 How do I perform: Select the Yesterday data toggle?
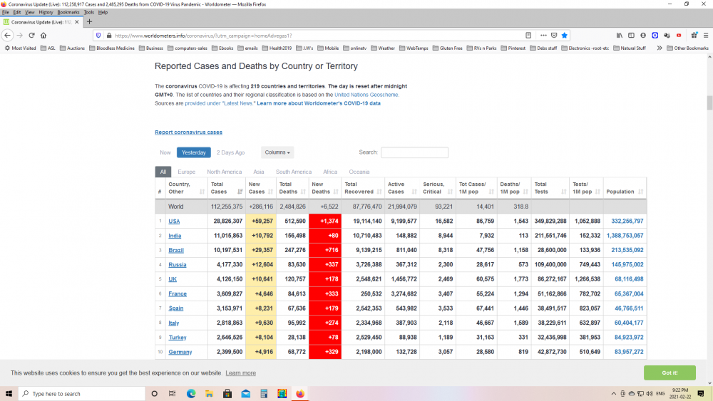pos(194,152)
